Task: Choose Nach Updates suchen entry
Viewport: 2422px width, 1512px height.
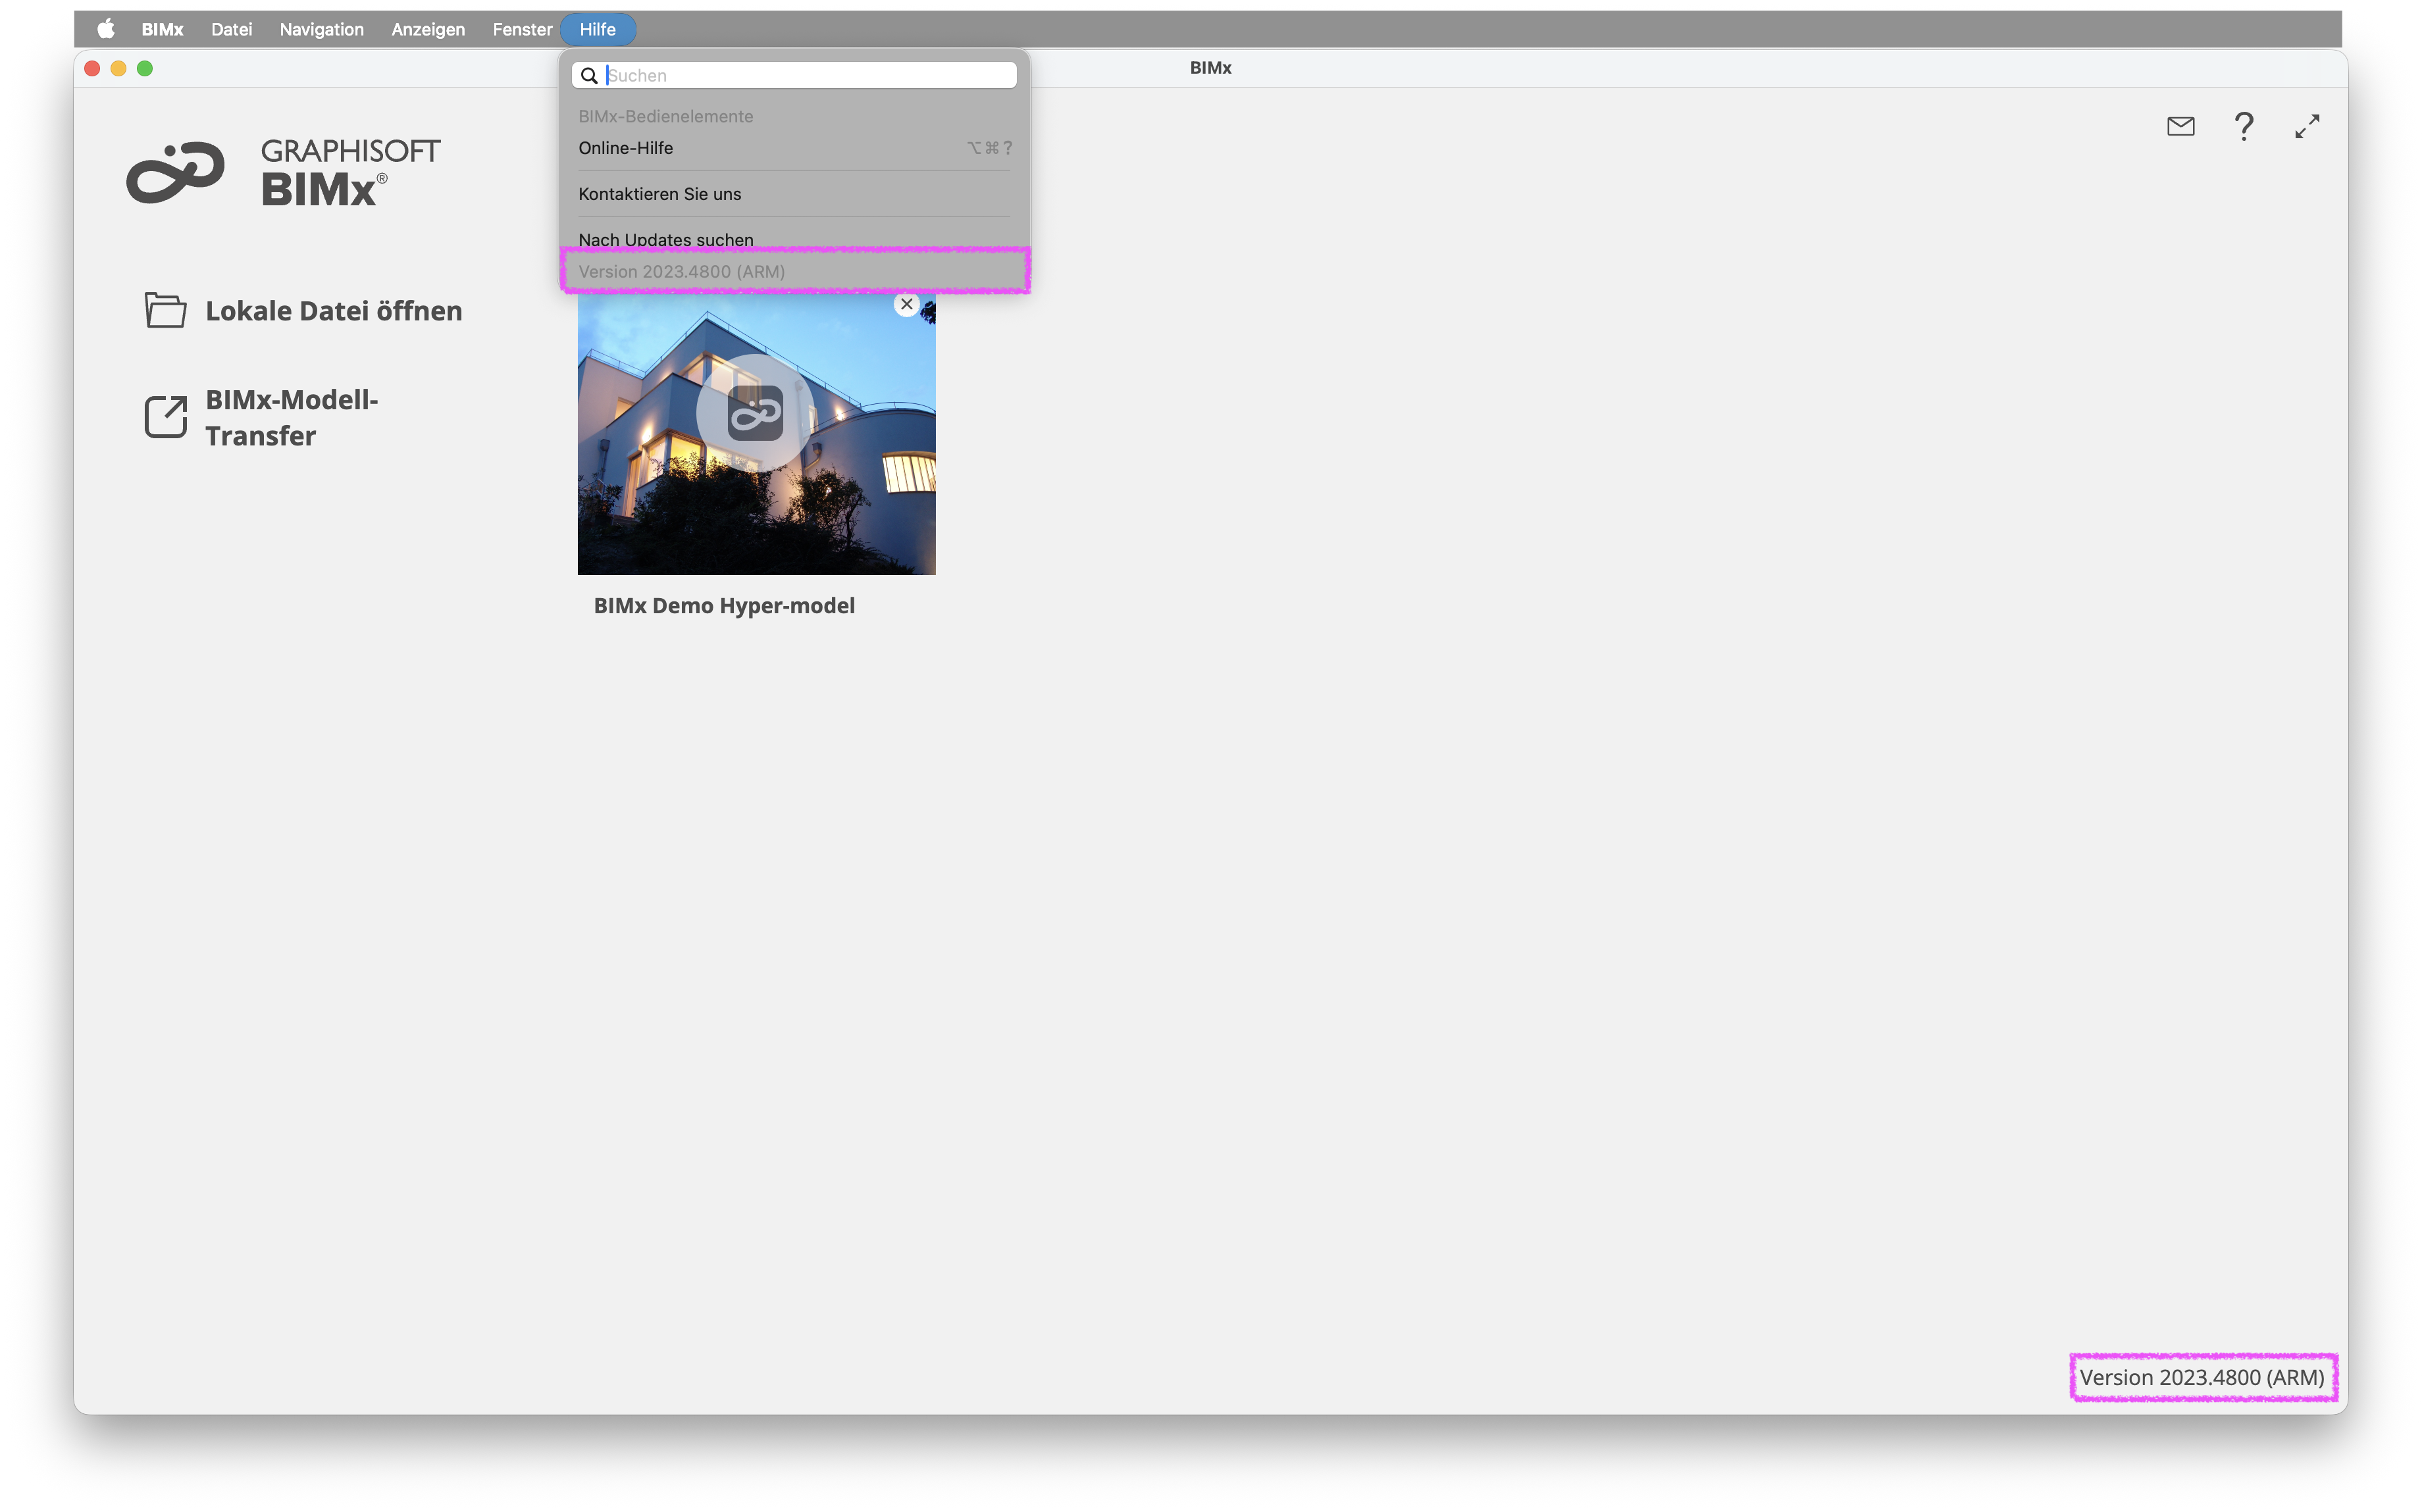Action: (794, 240)
